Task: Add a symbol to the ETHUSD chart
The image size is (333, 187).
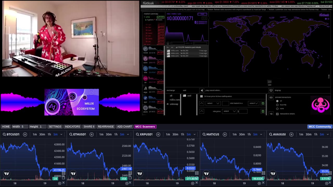Action: point(92,134)
